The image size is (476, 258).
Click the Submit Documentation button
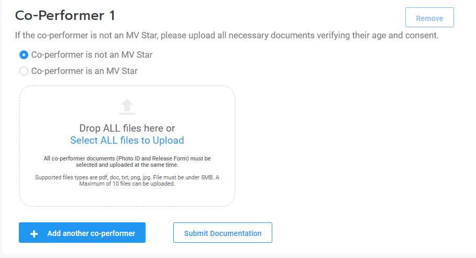[223, 233]
